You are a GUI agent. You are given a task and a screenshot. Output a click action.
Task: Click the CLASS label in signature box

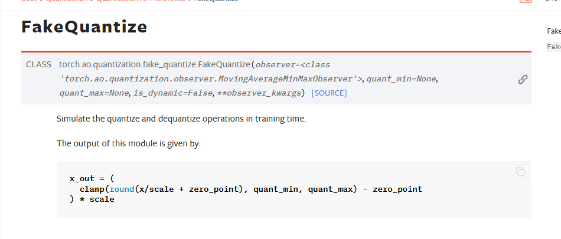pyautogui.click(x=38, y=64)
